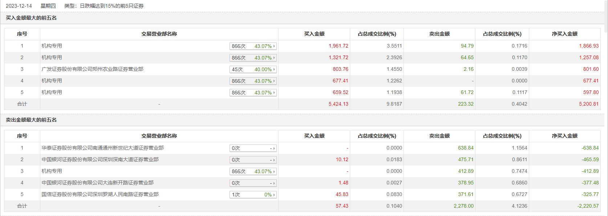Click the vertical scrollbar on right edge
This screenshot has height=216, width=608.
tap(605, 16)
